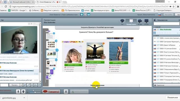Click the gear settings icon in room header
180x101 pixels.
(x=82, y=15)
